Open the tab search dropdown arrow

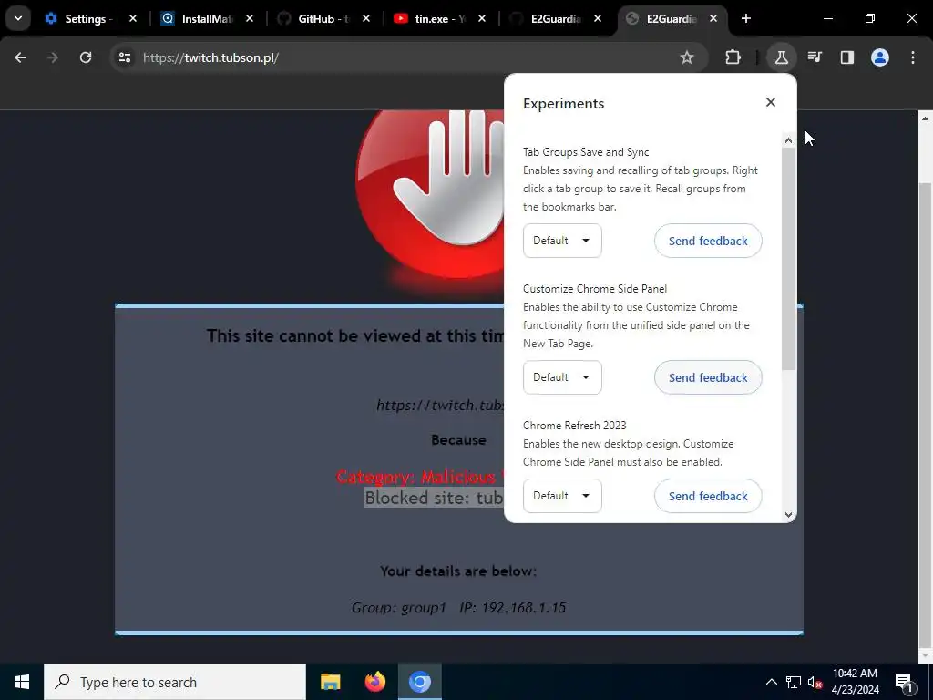coord(18,18)
